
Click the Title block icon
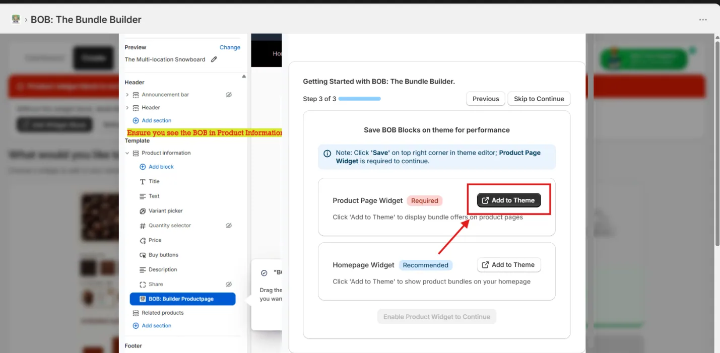(x=143, y=182)
